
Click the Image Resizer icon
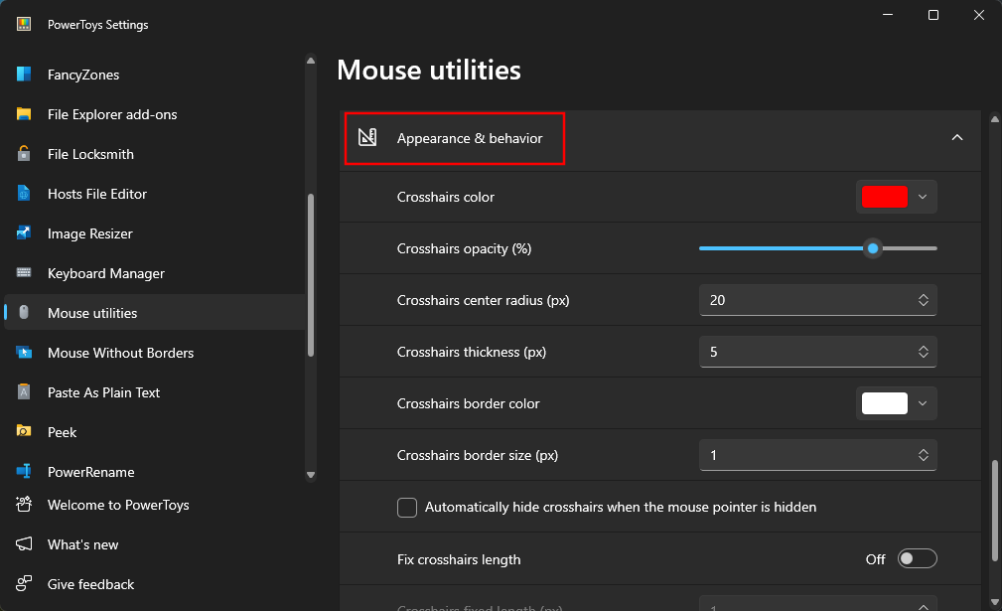[x=24, y=233]
